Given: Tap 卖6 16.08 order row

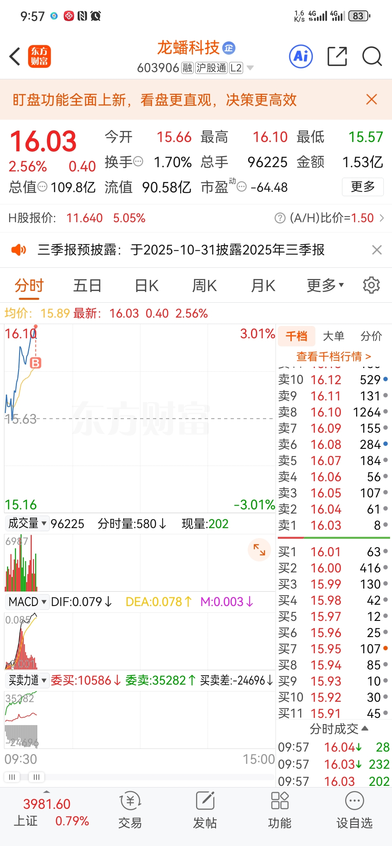Looking at the screenshot, I should [x=333, y=444].
